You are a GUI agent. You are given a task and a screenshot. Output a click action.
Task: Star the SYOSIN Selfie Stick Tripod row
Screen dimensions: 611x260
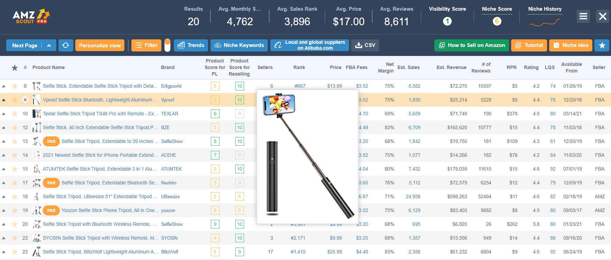(15, 238)
